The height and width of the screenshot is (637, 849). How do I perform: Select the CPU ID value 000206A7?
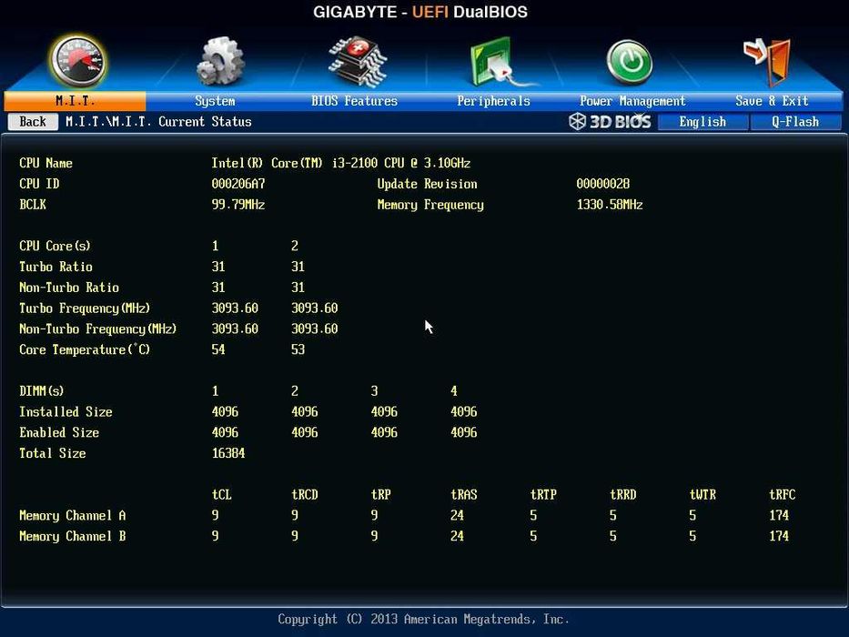point(238,184)
